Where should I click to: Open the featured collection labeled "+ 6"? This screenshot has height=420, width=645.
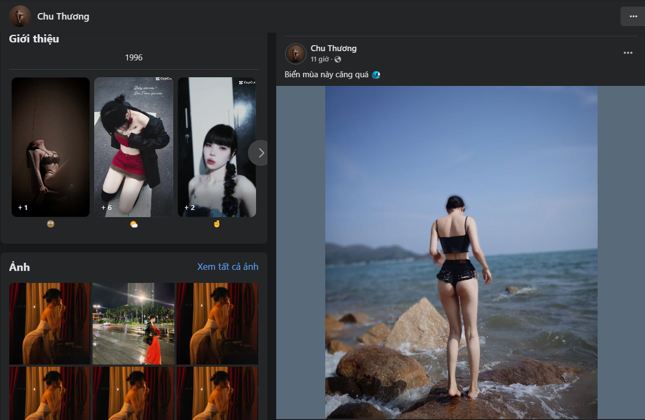click(133, 147)
